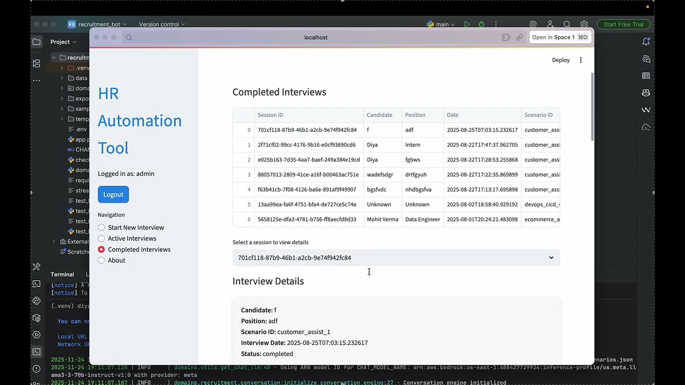
Task: Open PyCharm settings gear icon
Action: coord(584,24)
